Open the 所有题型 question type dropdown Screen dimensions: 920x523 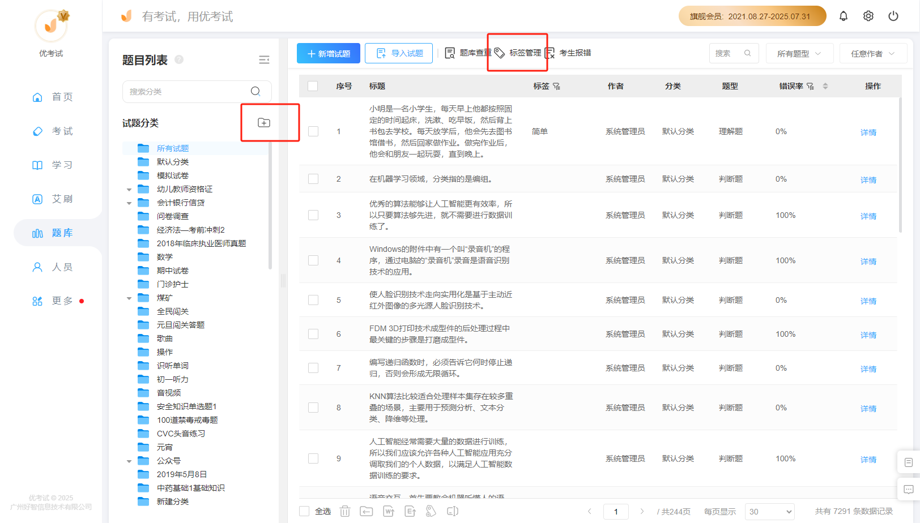point(799,53)
